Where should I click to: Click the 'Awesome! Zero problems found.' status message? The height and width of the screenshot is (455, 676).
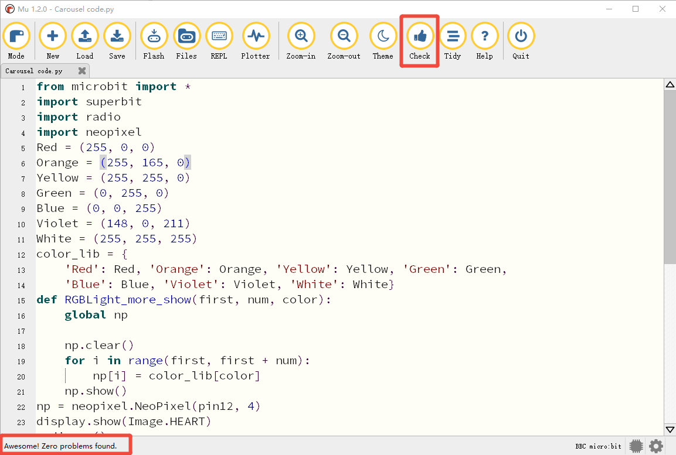click(x=60, y=446)
